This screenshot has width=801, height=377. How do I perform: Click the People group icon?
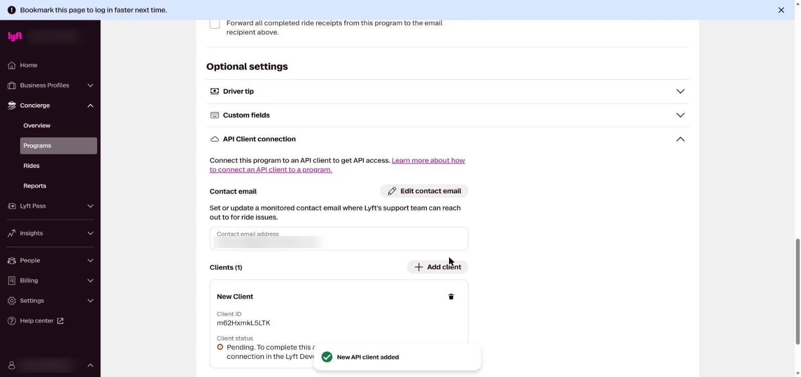click(12, 261)
